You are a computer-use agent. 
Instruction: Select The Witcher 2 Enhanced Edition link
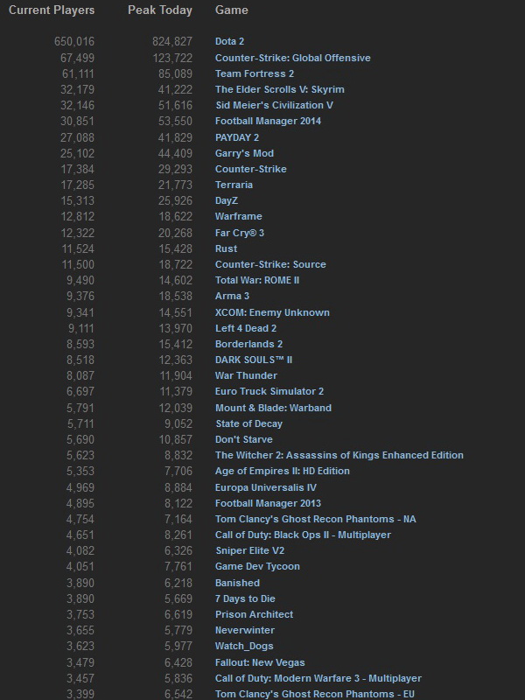pyautogui.click(x=339, y=455)
